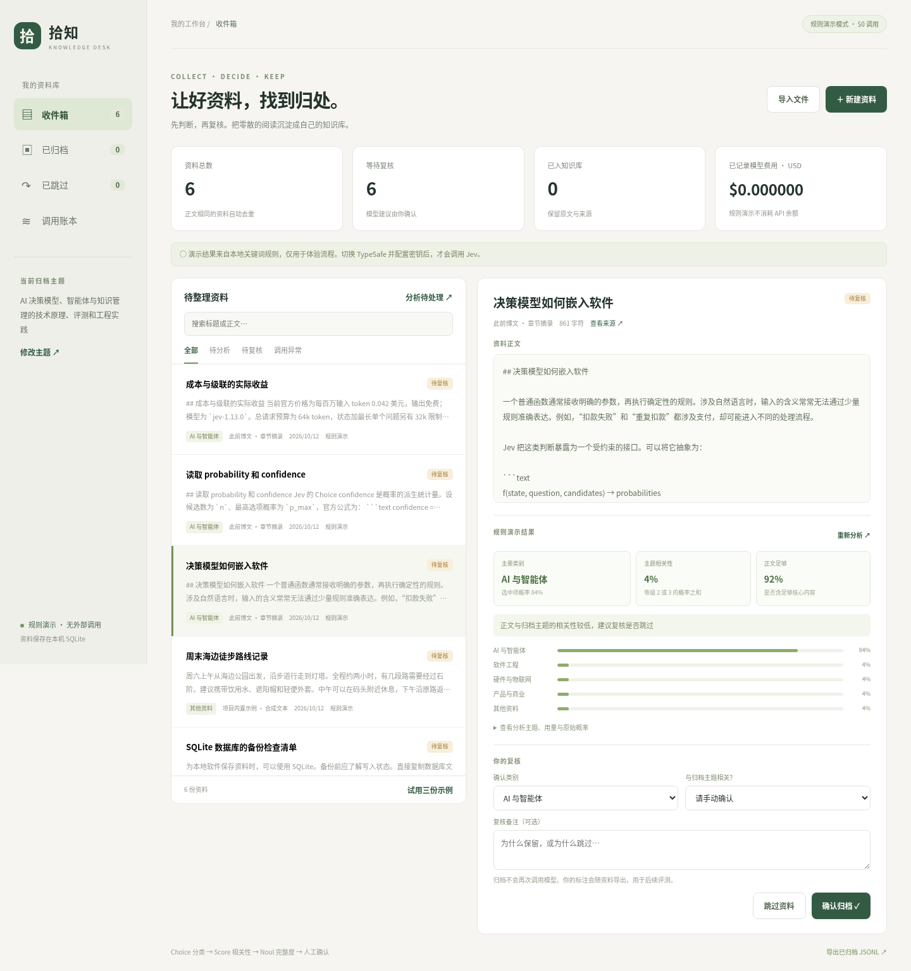This screenshot has width=911, height=971.
Task: Confirm archiving with 确认归档 button
Action: (841, 906)
